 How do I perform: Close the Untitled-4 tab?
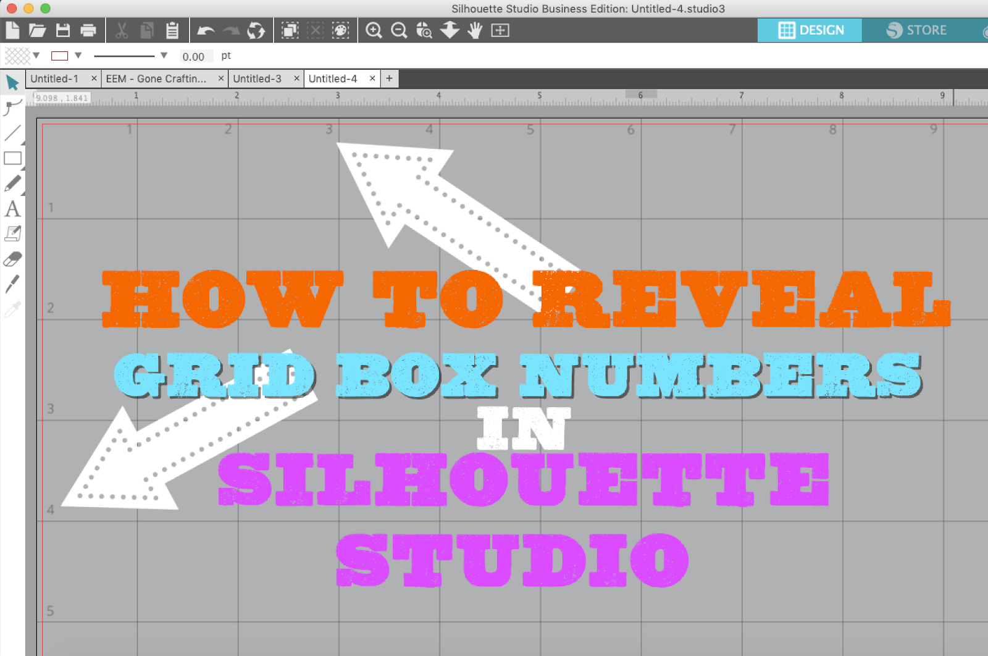point(372,78)
